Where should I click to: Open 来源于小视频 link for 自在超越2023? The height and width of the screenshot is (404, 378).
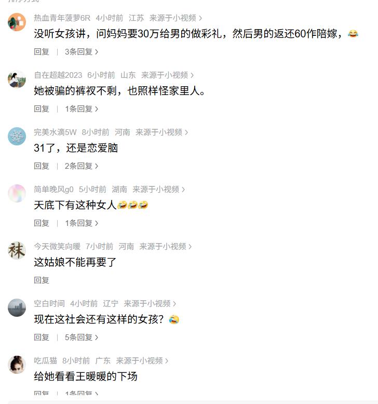pyautogui.click(x=167, y=75)
